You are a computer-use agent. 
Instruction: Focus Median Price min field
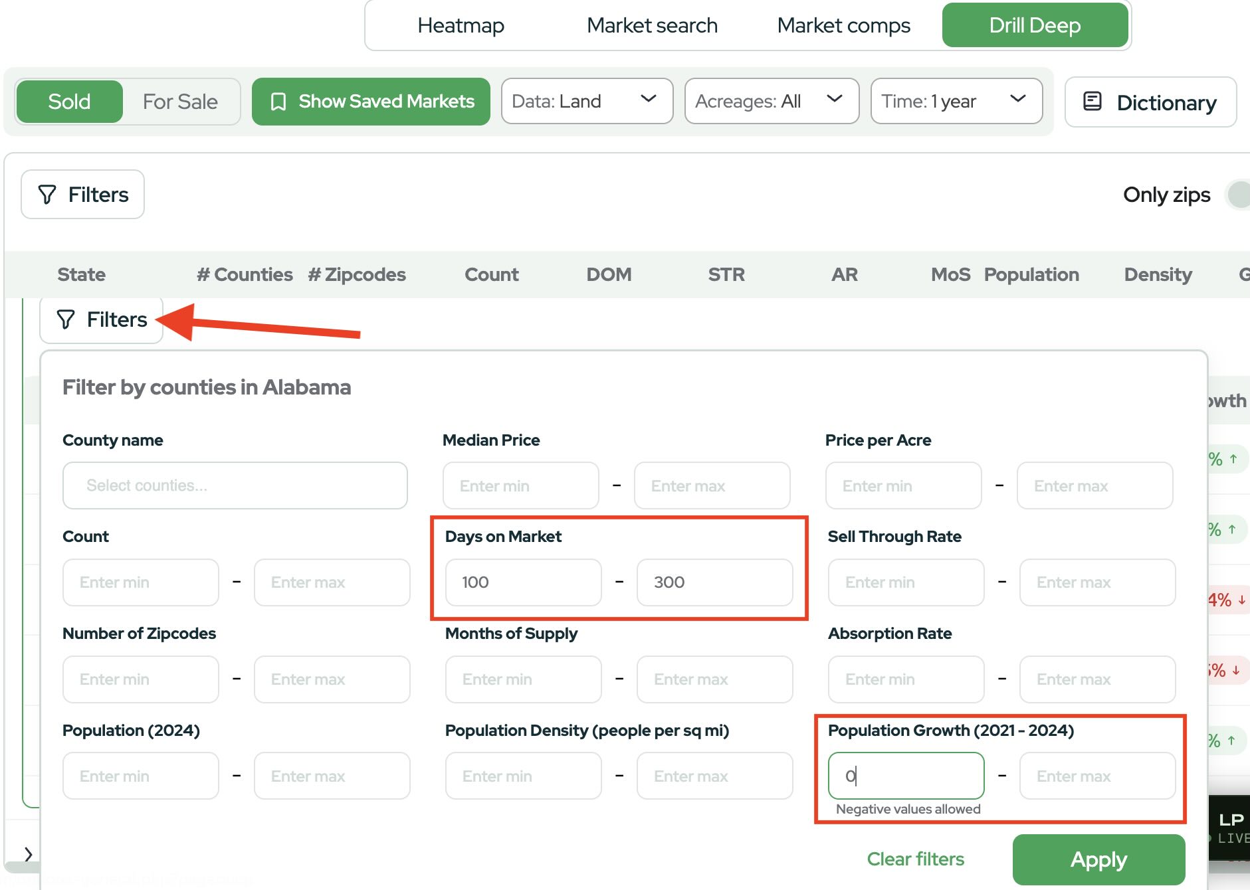(521, 486)
